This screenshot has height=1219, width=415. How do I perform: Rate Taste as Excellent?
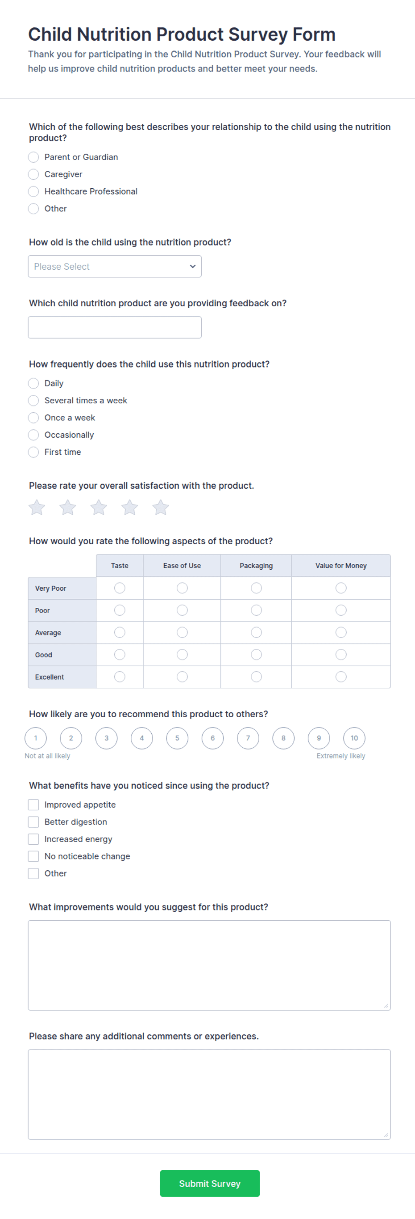[x=120, y=677]
